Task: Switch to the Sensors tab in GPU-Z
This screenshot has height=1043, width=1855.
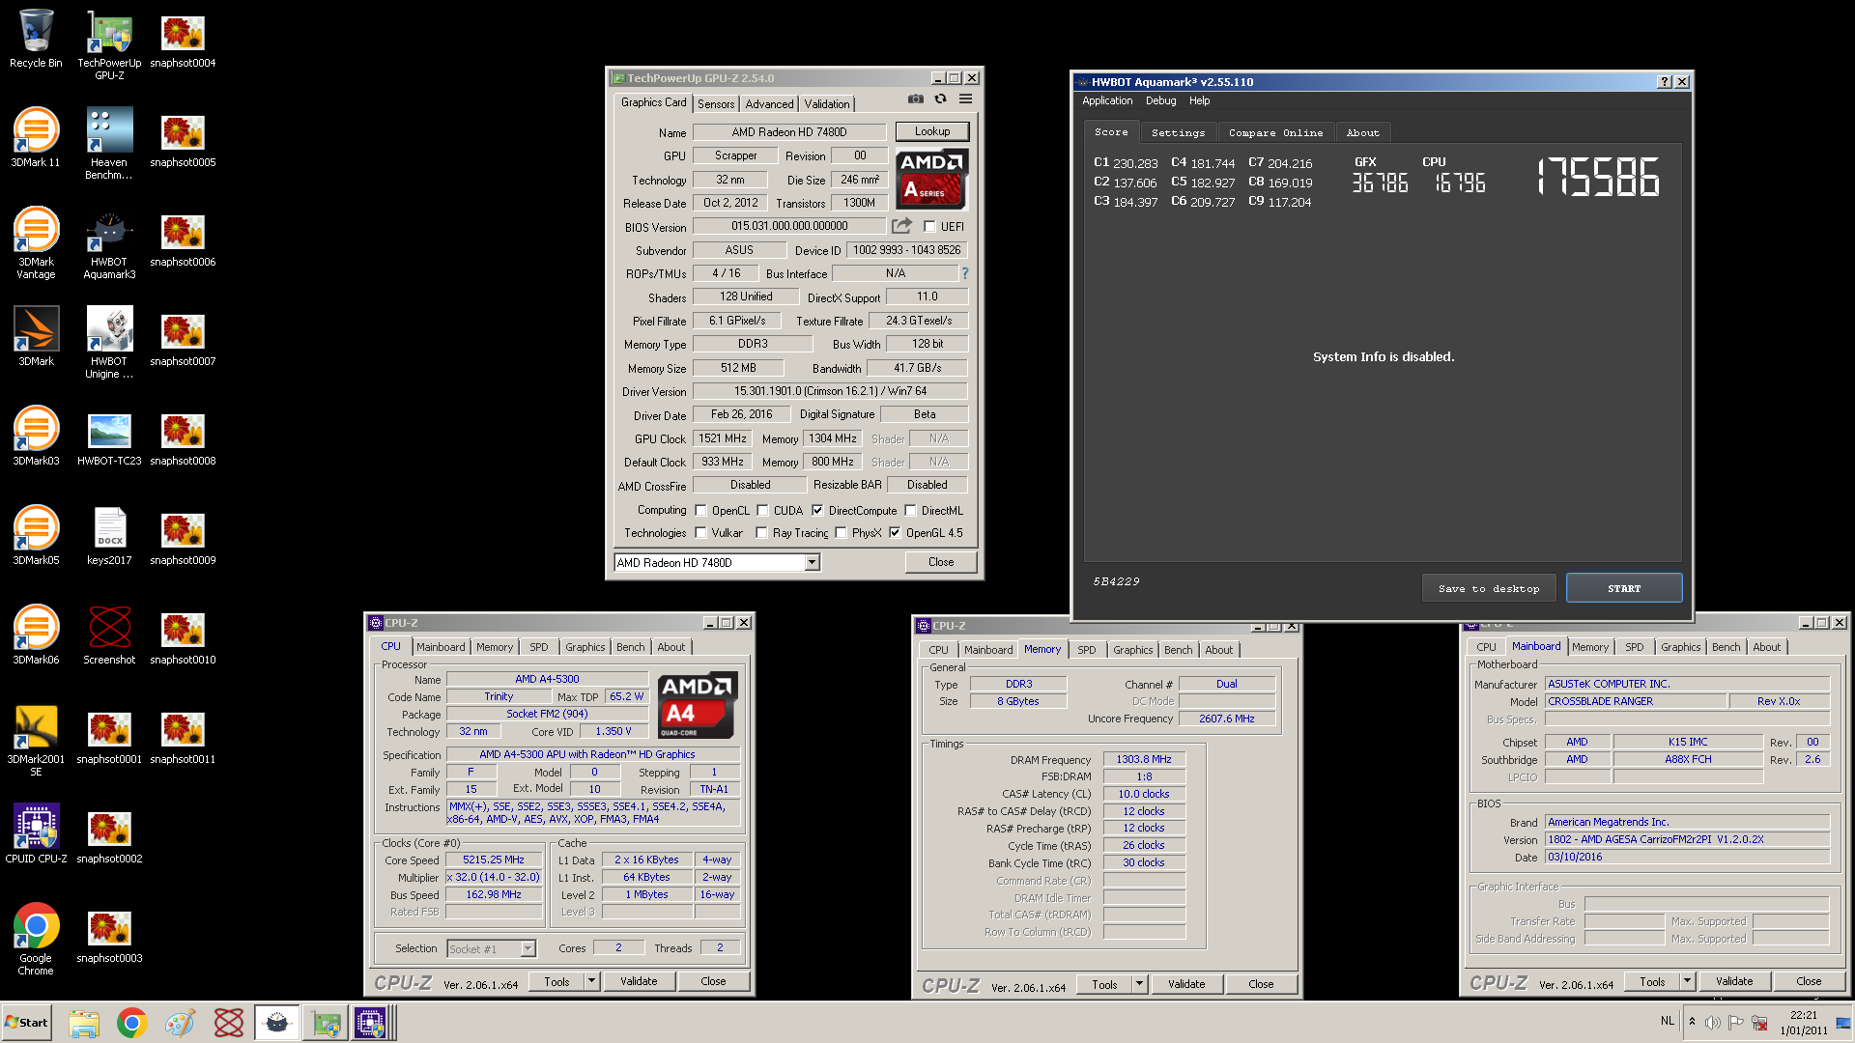Action: [x=716, y=104]
